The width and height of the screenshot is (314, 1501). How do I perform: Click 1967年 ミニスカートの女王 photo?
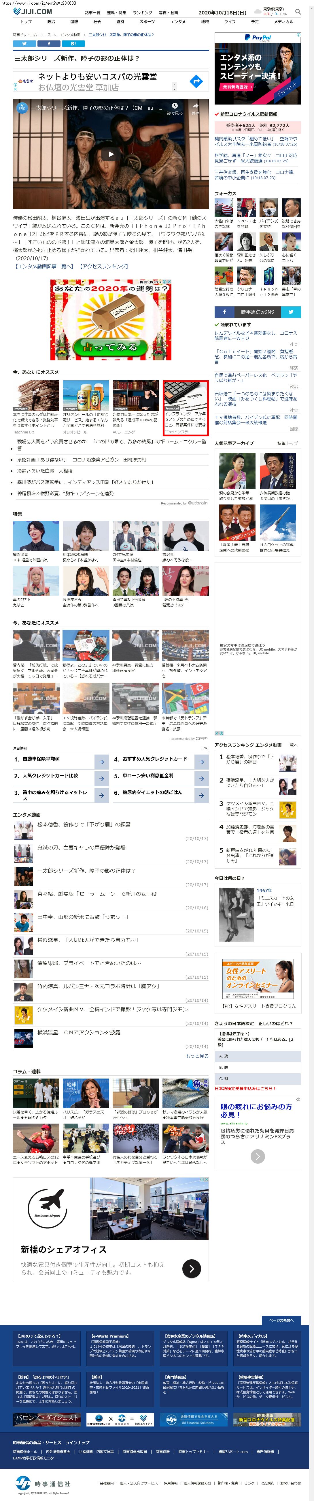236,914
